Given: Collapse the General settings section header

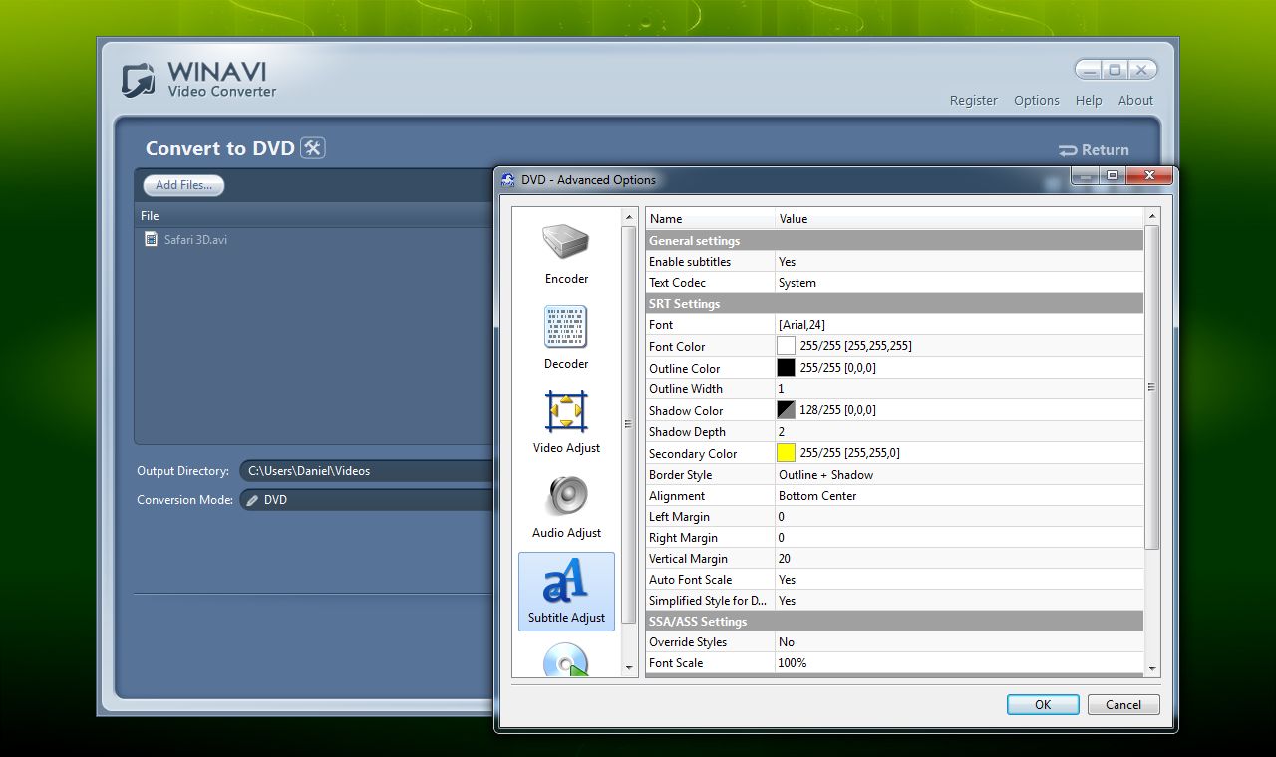Looking at the screenshot, I should click(x=894, y=241).
